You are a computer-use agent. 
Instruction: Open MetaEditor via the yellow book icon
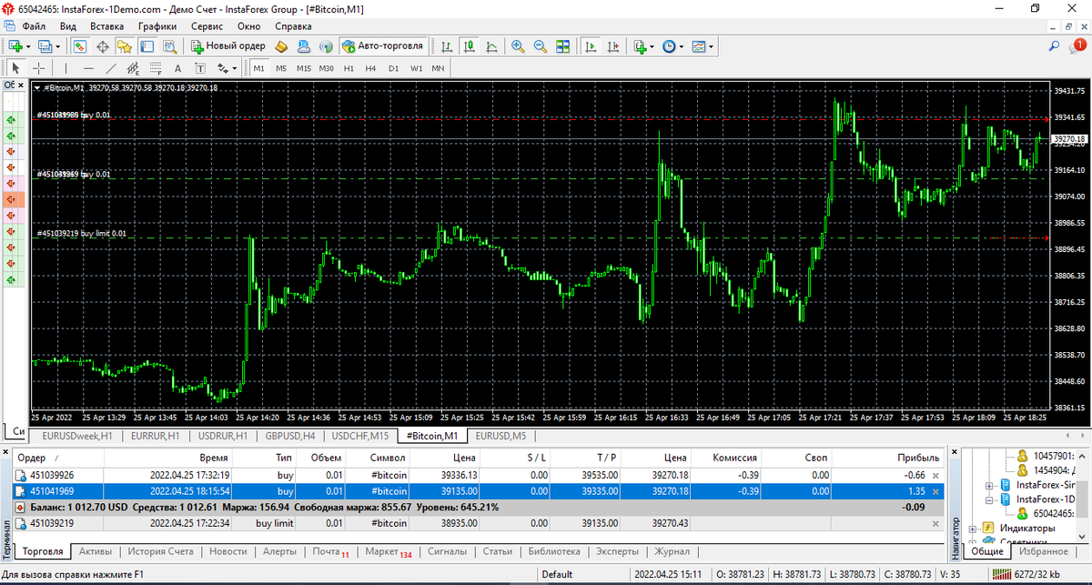[x=281, y=45]
